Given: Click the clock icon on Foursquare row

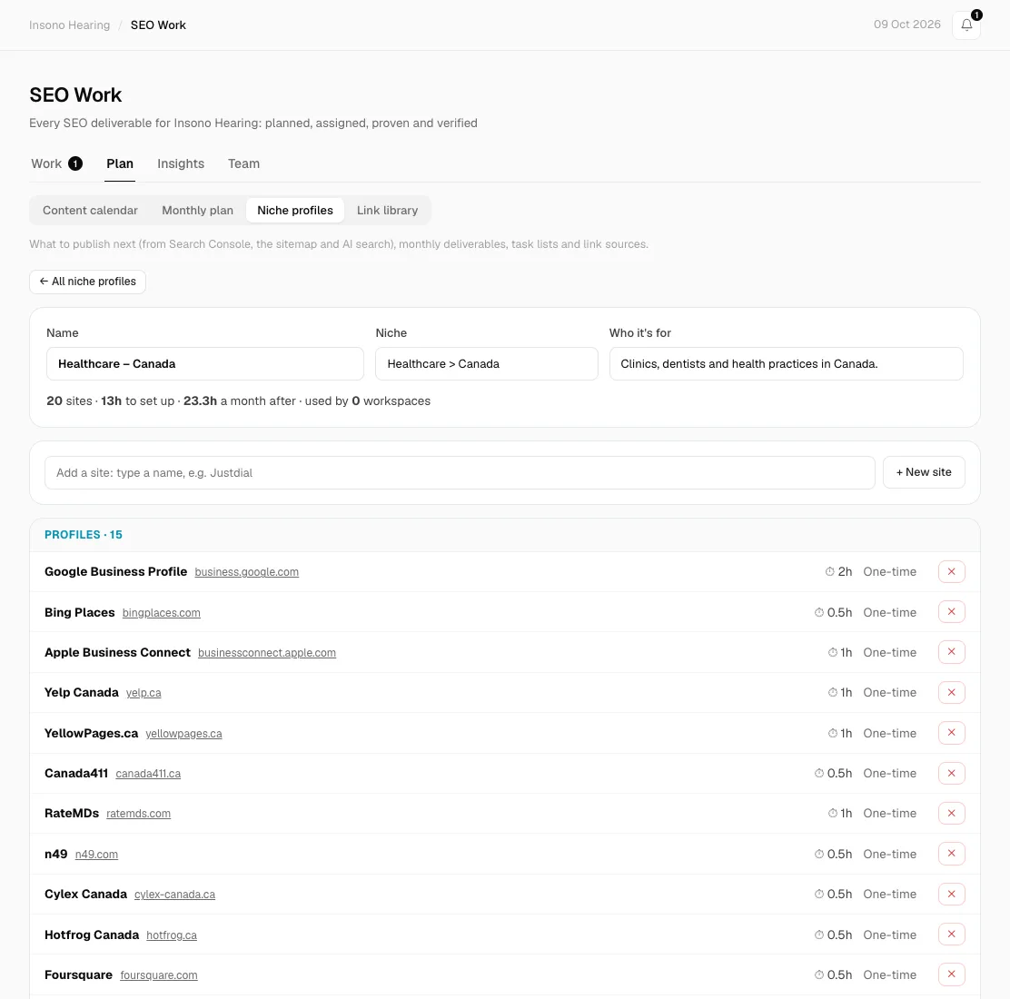Looking at the screenshot, I should pyautogui.click(x=818, y=975).
